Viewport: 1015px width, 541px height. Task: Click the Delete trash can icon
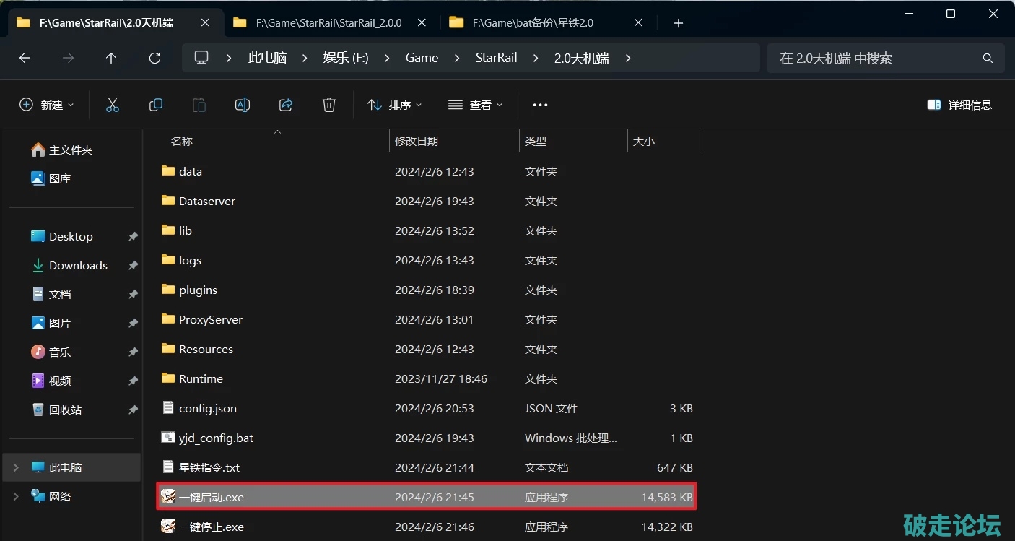point(329,105)
